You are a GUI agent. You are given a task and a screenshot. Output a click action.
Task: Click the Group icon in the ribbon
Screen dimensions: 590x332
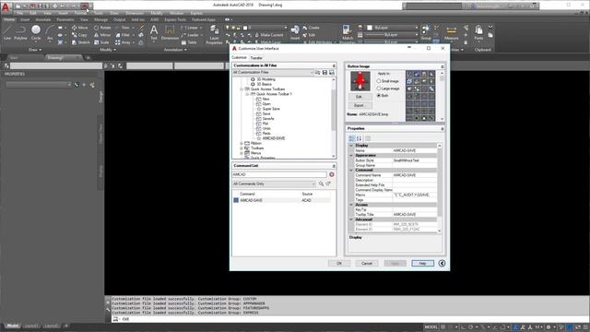point(426,33)
